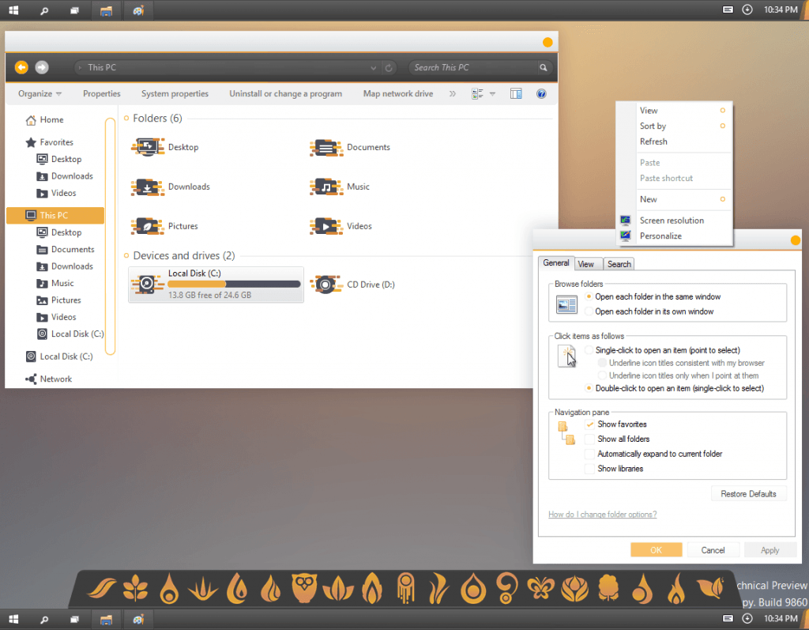Image resolution: width=809 pixels, height=630 pixels.
Task: Click the butterfly icon in the dock
Action: (540, 589)
